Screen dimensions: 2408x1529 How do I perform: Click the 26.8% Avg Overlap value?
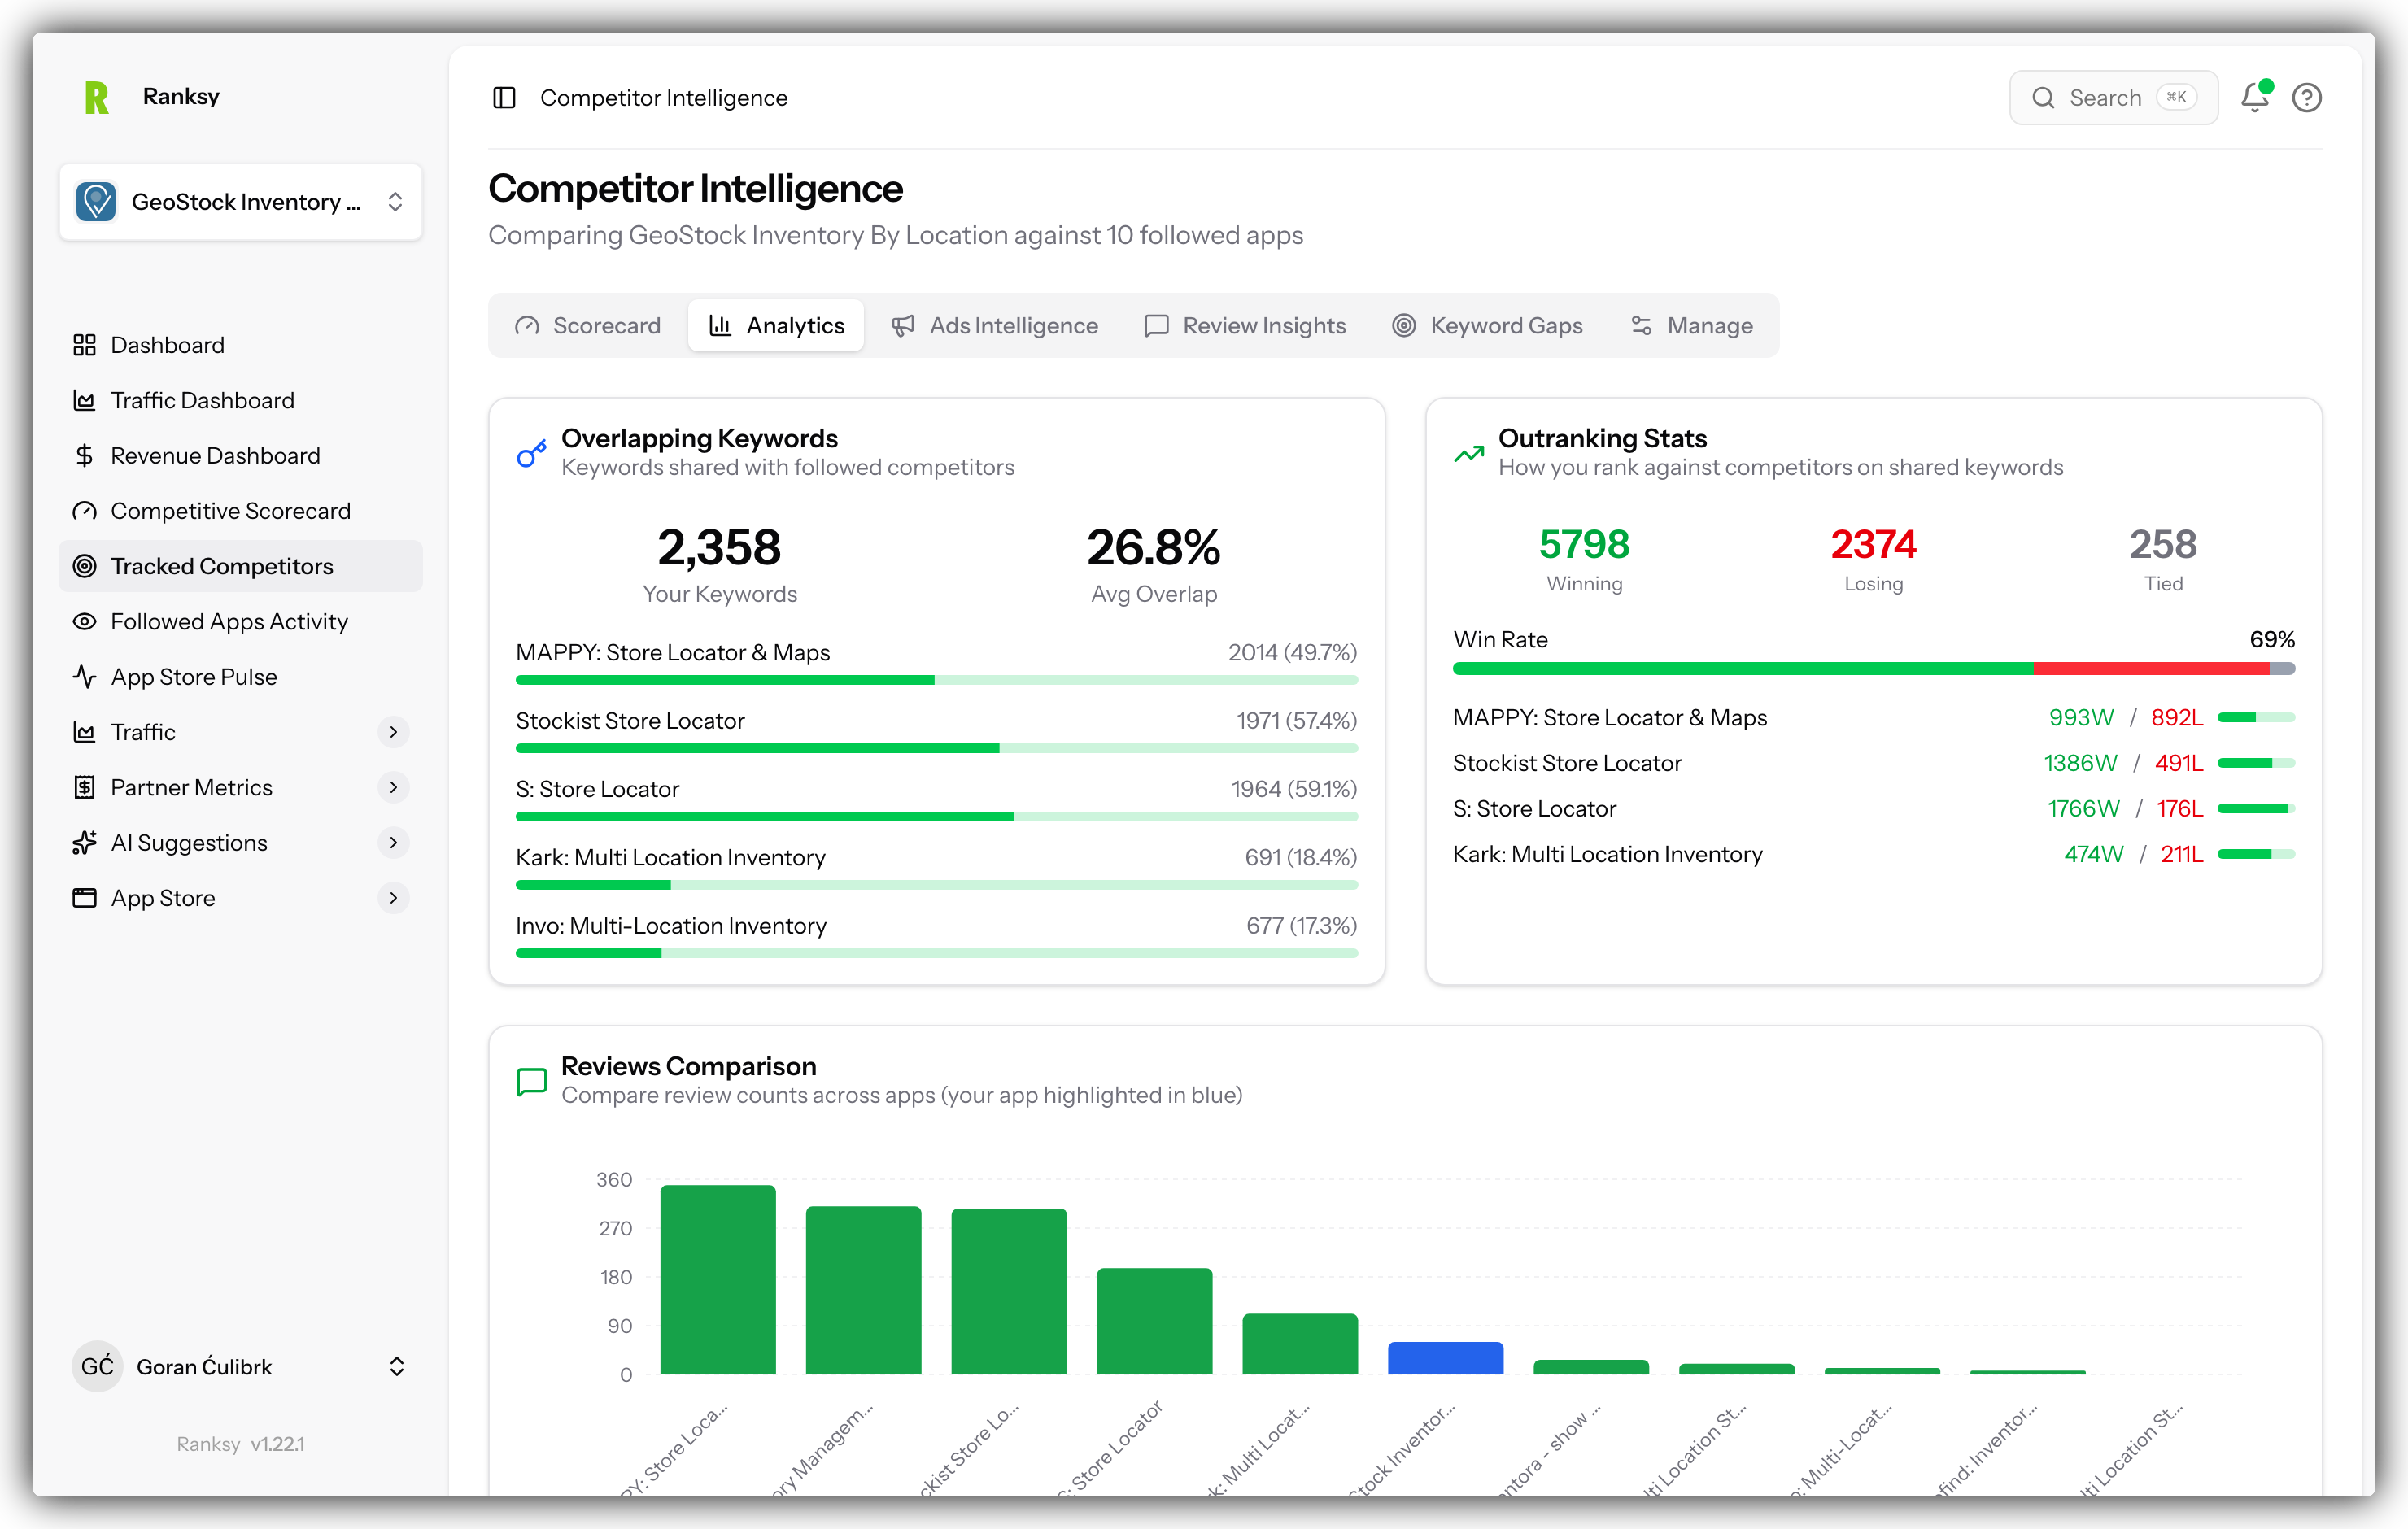[1153, 547]
